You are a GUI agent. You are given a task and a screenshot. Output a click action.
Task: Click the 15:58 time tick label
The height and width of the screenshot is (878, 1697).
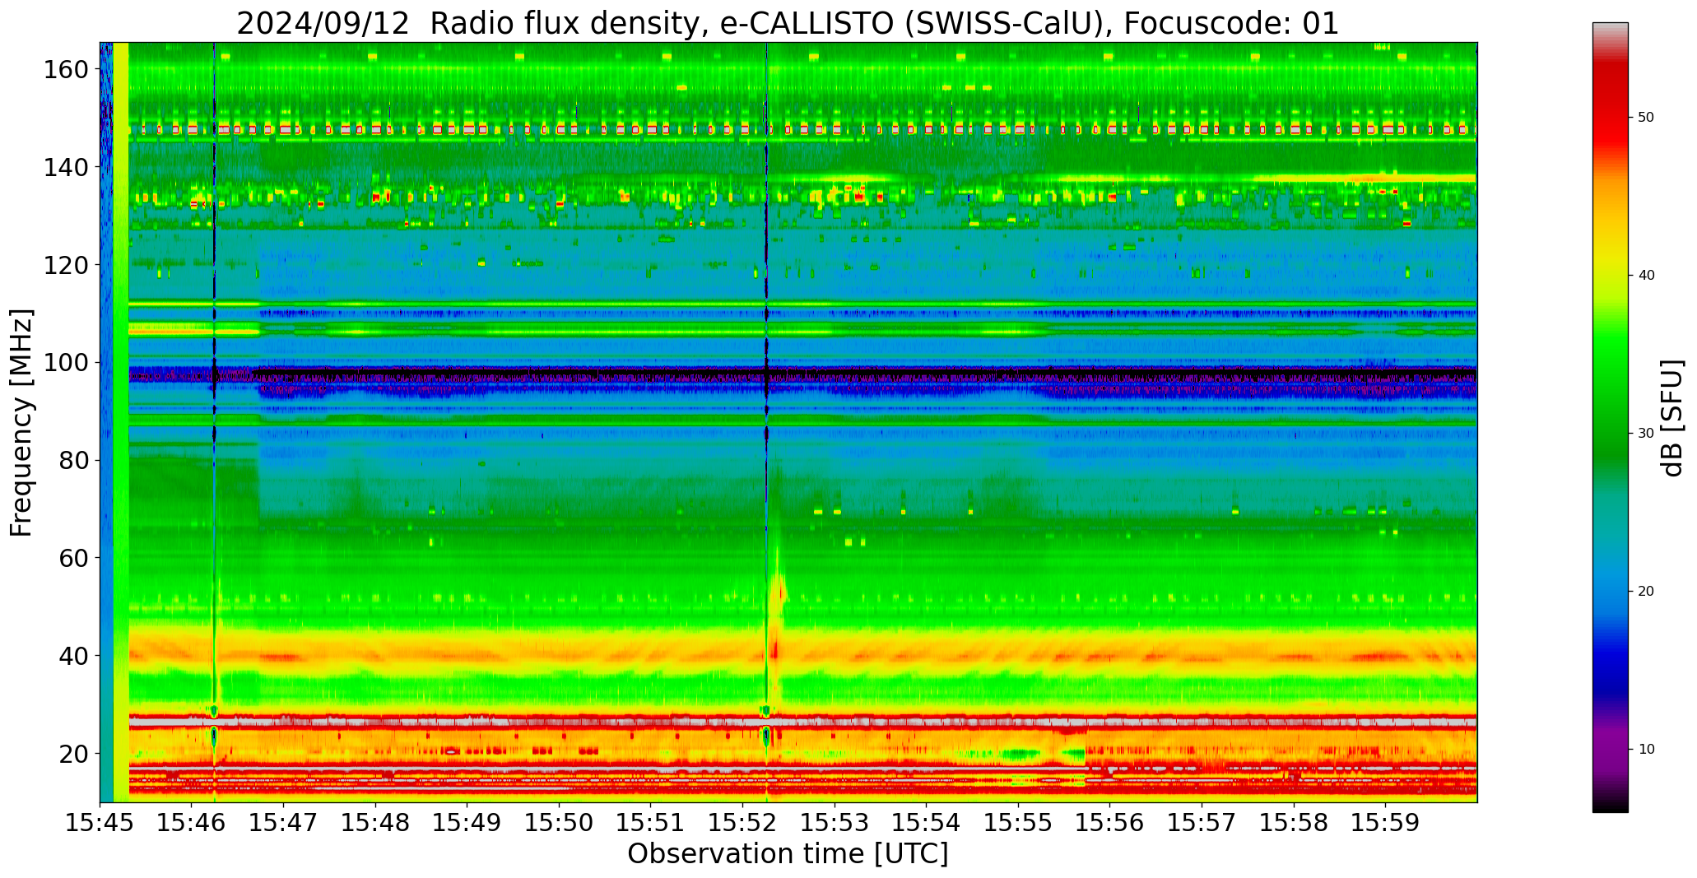point(1293,823)
